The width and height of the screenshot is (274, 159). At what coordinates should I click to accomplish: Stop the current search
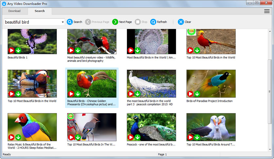click(x=141, y=22)
